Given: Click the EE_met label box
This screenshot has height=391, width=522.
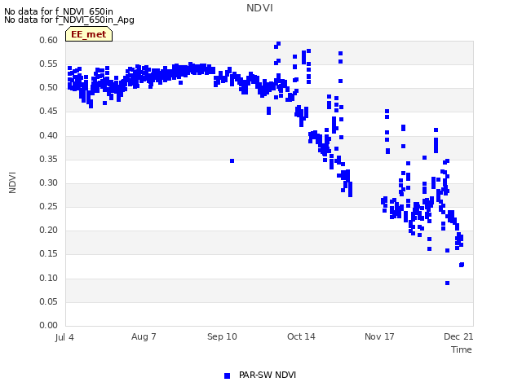Looking at the screenshot, I should point(89,34).
